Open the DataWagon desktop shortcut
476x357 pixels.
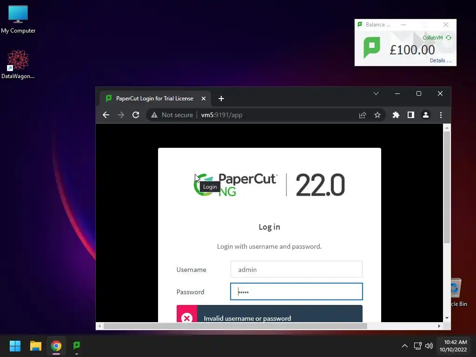pyautogui.click(x=18, y=64)
